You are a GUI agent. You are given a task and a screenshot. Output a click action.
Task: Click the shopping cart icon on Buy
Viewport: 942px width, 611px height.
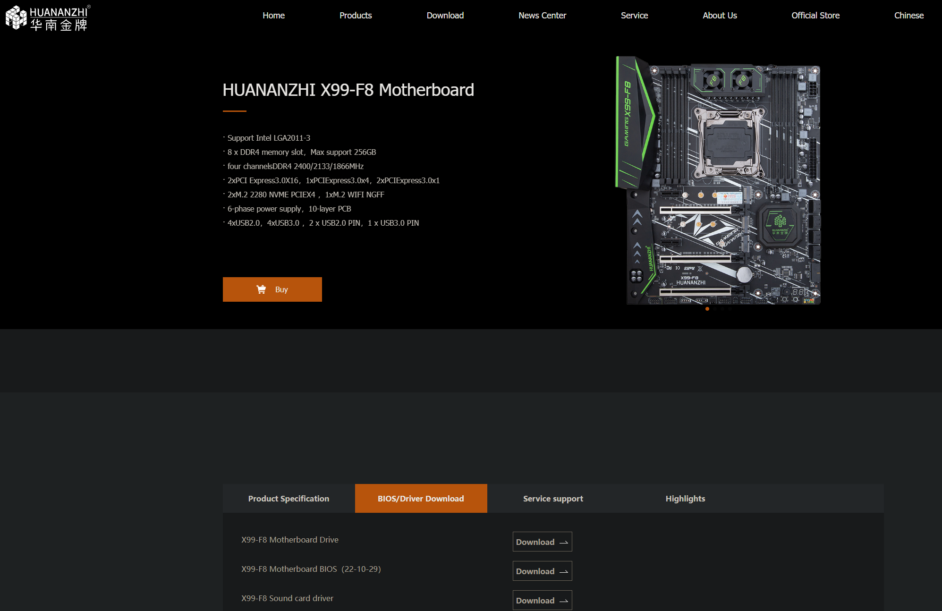pos(261,289)
